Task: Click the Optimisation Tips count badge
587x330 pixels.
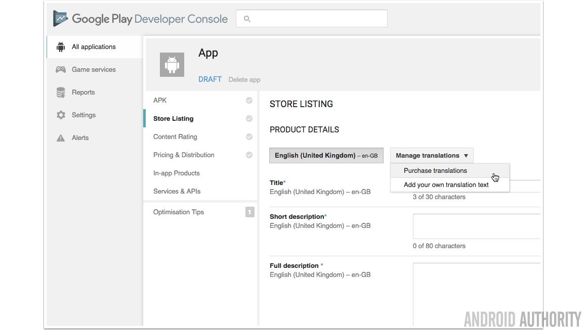Action: (249, 212)
